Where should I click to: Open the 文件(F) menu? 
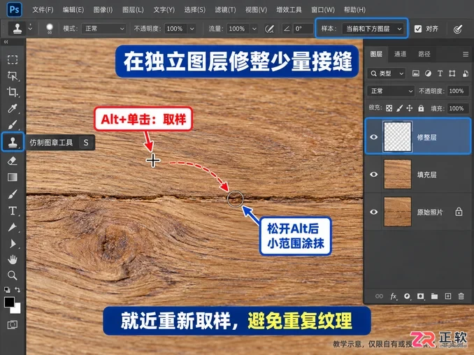click(x=43, y=10)
